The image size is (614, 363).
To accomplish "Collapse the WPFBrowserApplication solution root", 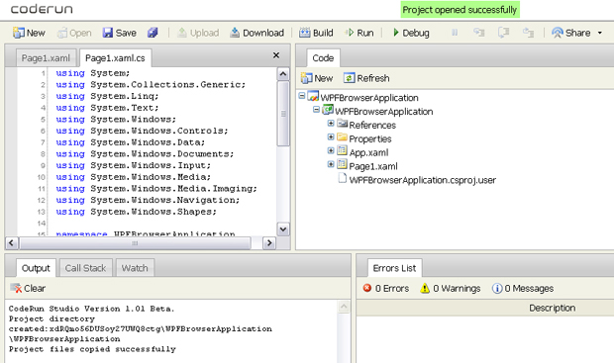I will click(302, 96).
